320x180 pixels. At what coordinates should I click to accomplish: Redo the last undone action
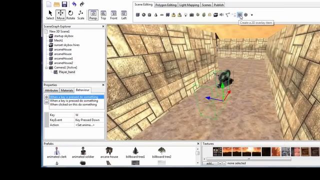82,4
